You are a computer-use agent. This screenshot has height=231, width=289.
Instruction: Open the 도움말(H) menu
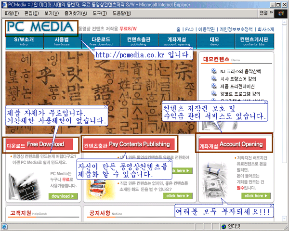click(x=122, y=13)
